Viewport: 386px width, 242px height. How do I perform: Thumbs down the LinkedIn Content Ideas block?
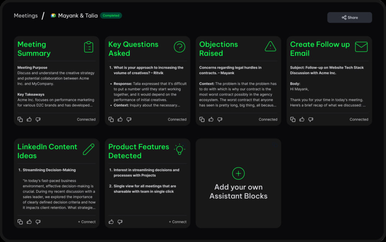38,222
